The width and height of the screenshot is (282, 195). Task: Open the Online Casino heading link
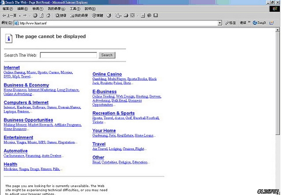[x=107, y=74]
